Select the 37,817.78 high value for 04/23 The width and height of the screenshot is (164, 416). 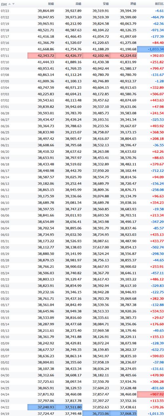[73, 401]
